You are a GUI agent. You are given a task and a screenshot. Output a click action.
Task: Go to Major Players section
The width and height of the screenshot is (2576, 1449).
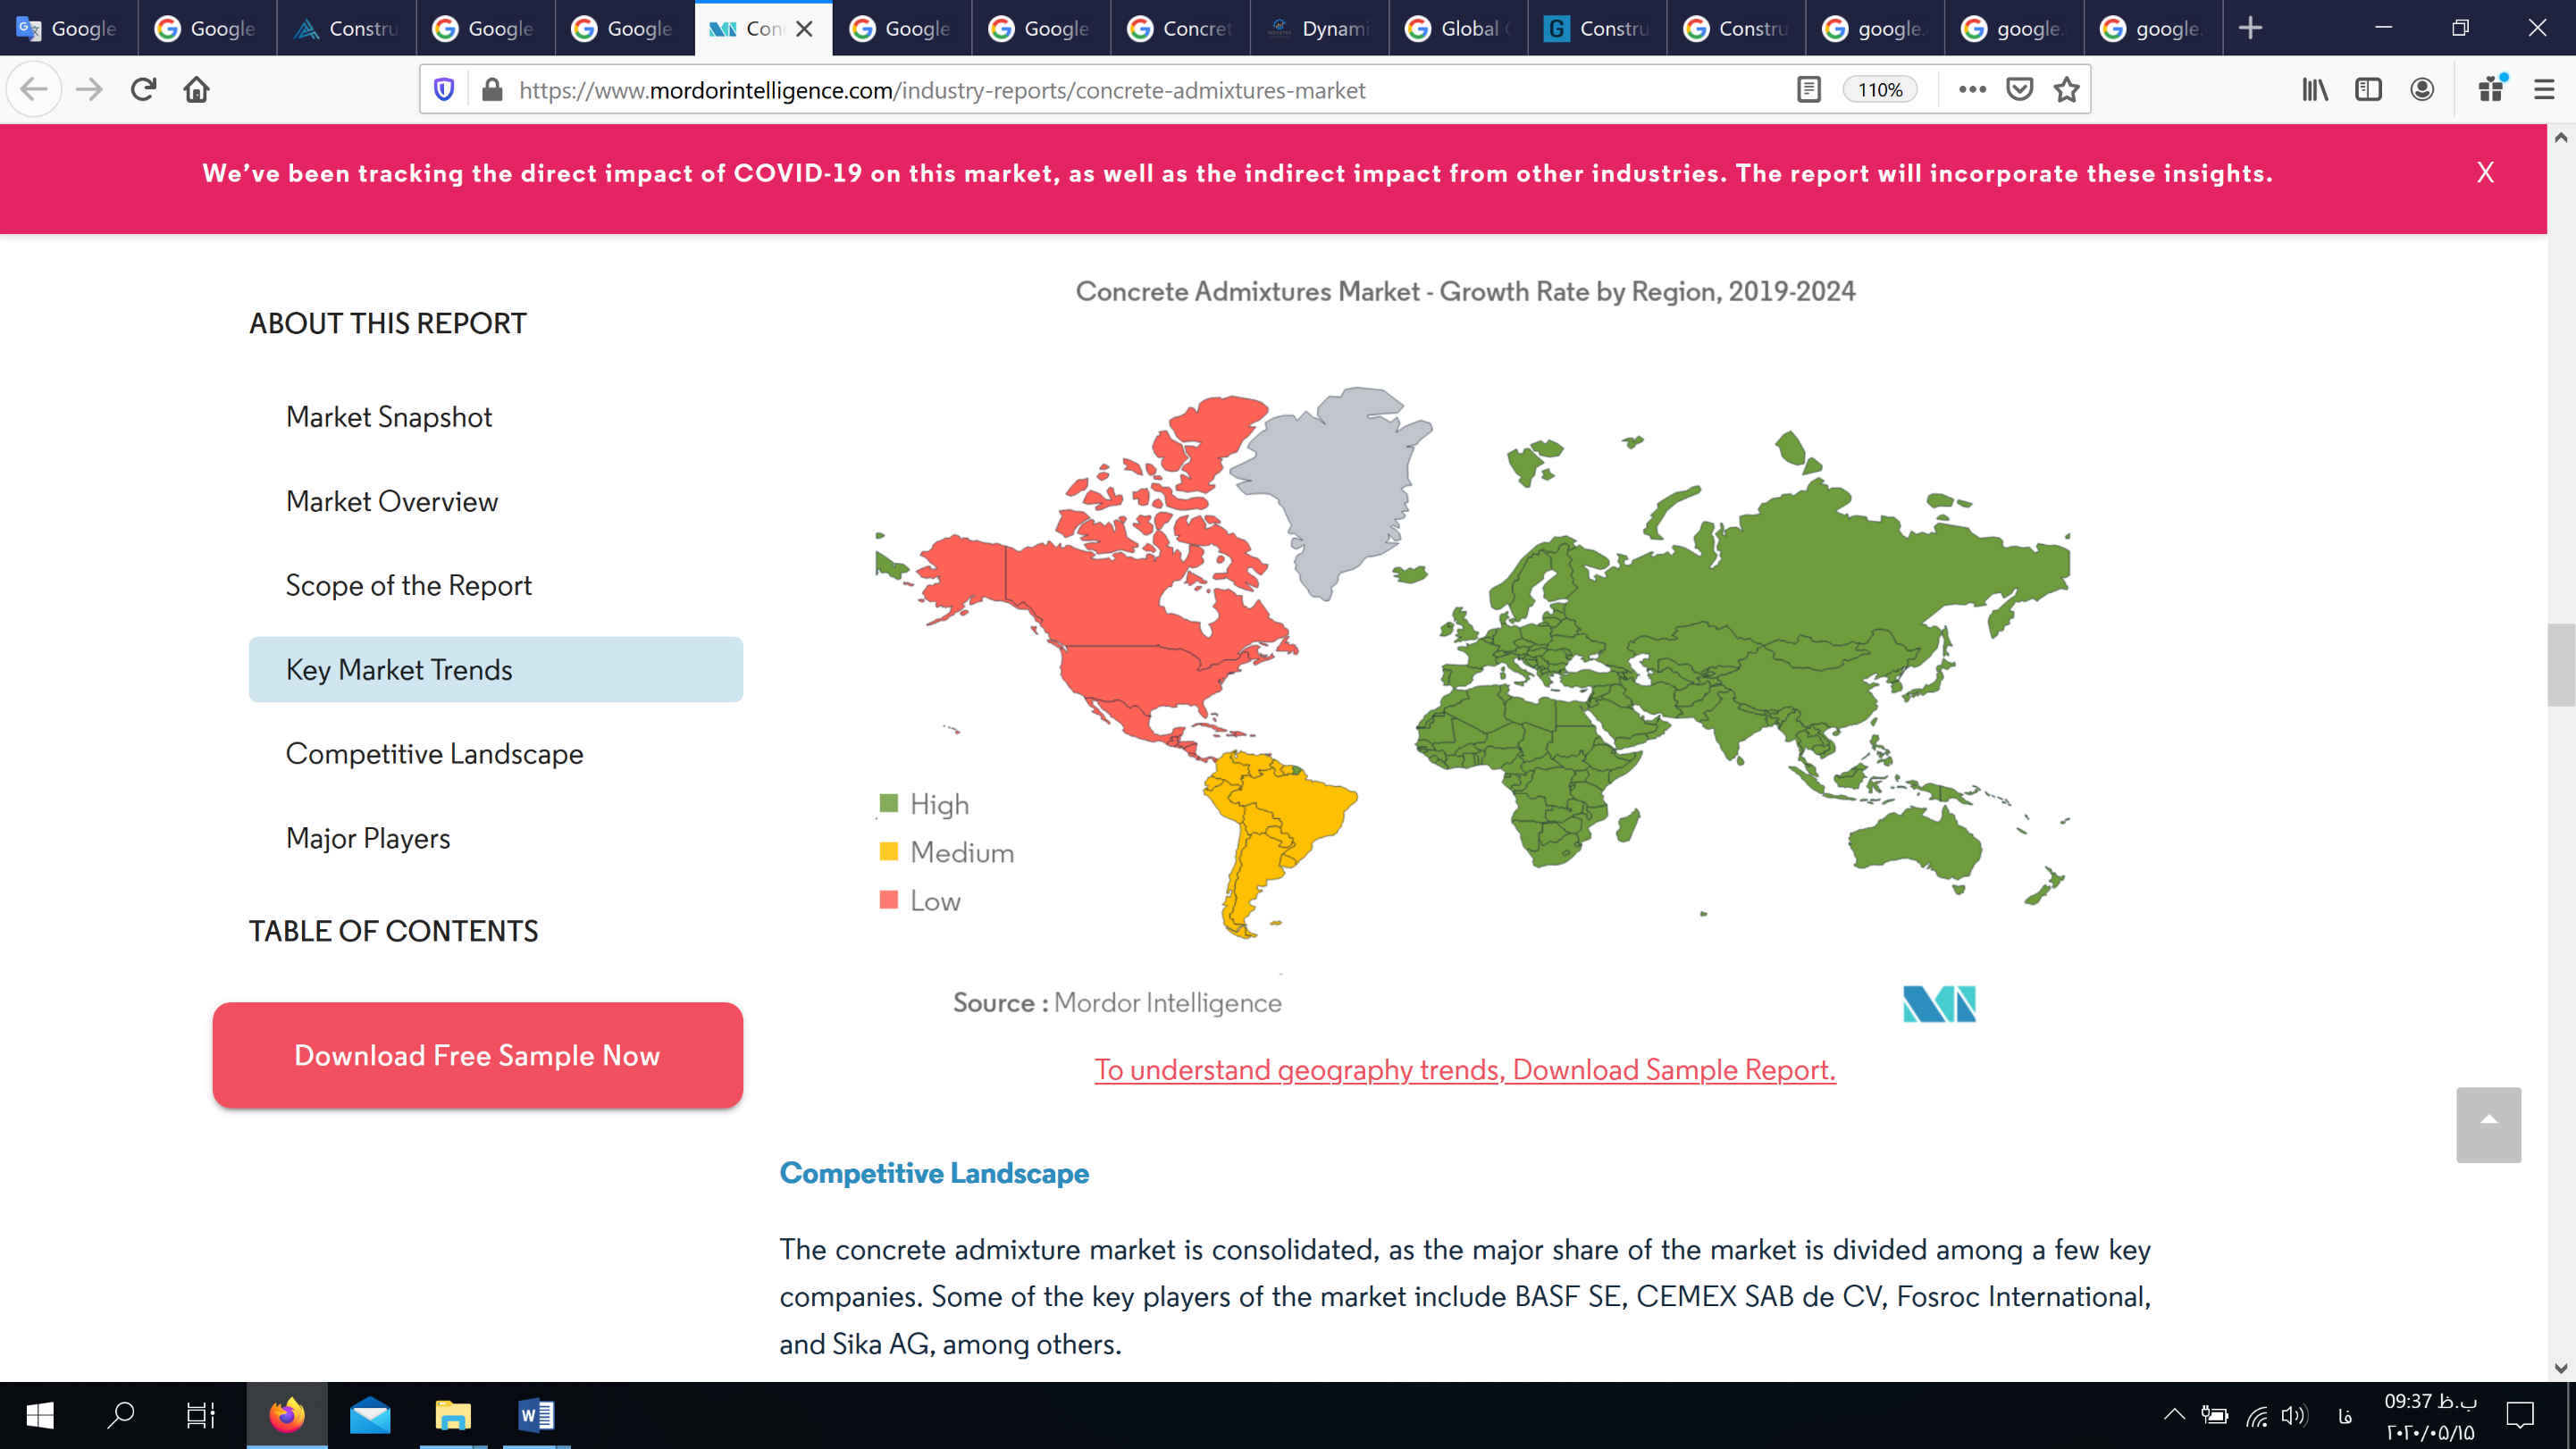368,838
